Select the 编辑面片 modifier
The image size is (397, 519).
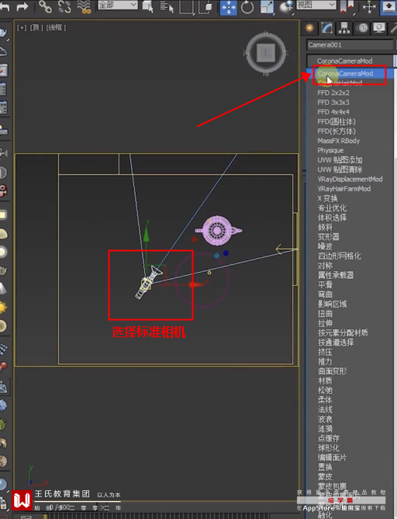click(332, 458)
